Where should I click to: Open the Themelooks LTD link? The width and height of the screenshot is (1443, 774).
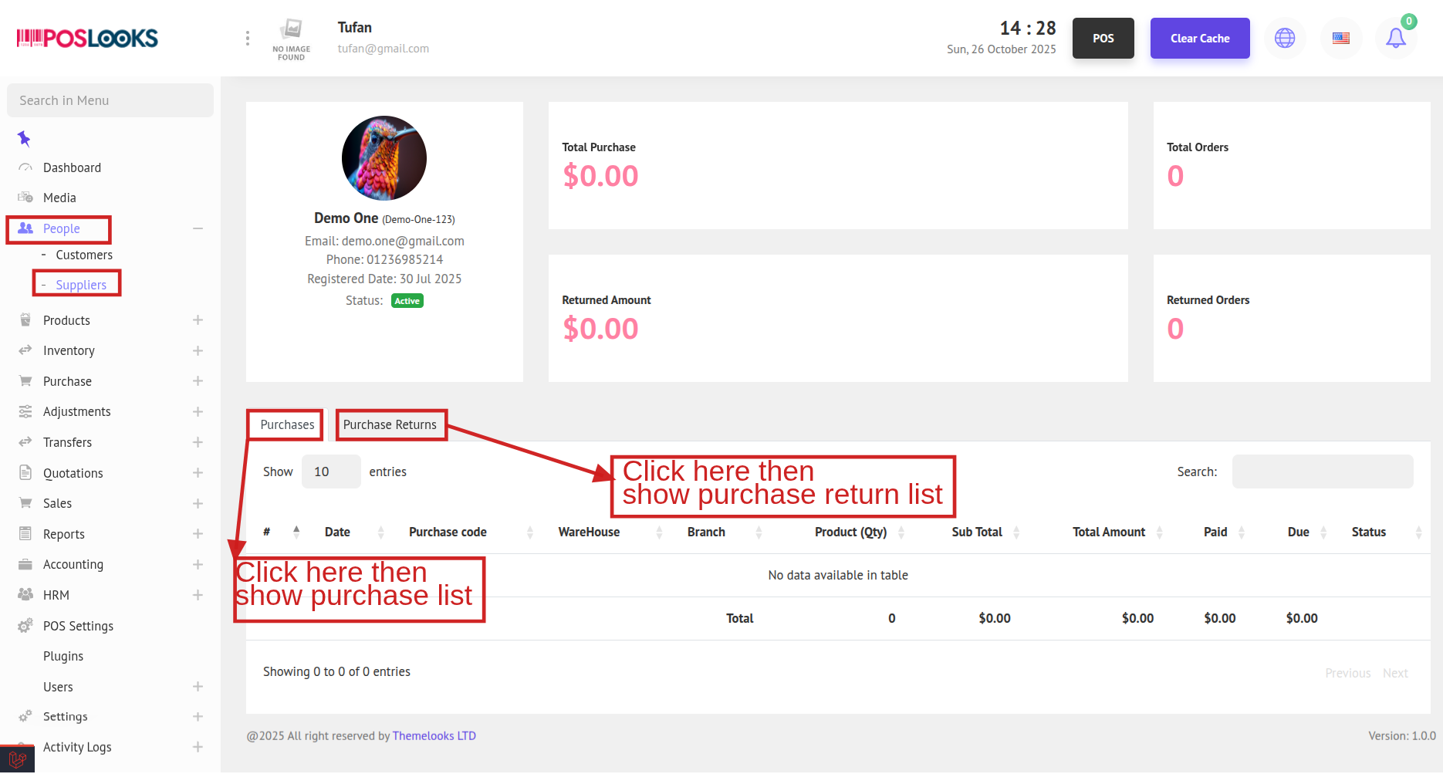[x=434, y=736]
